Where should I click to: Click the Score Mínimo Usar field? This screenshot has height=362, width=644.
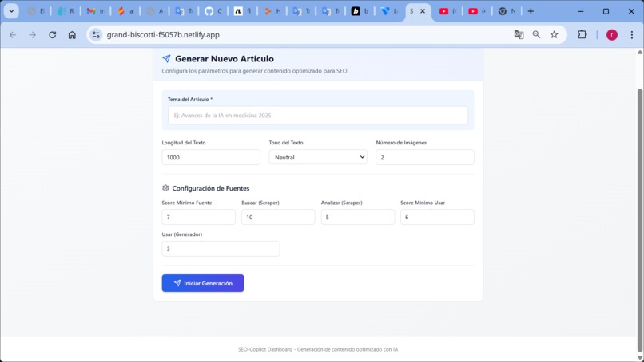(437, 217)
